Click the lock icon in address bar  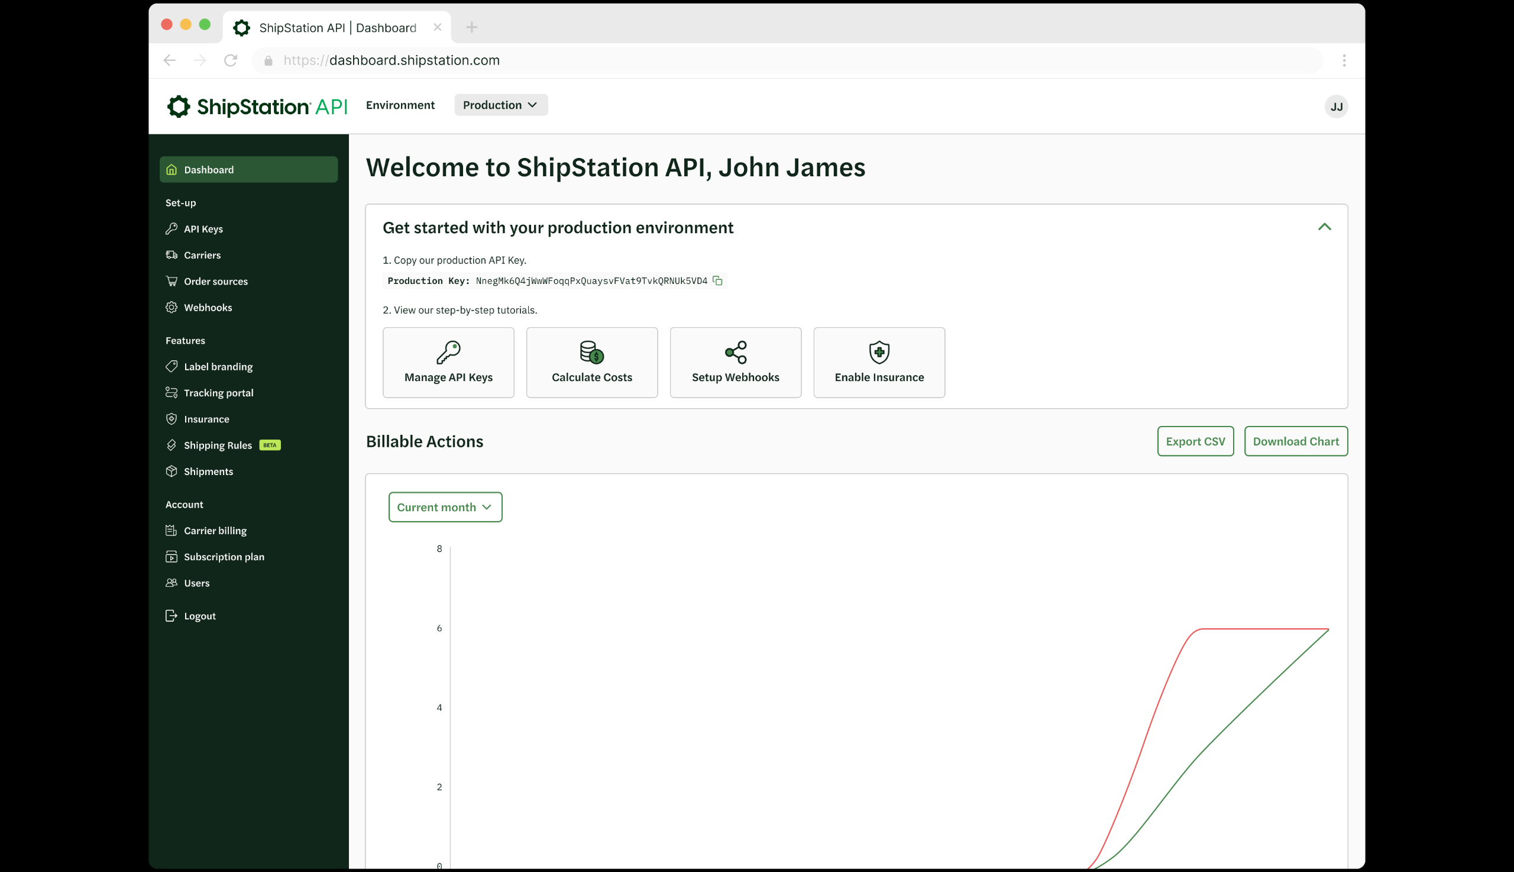click(269, 60)
